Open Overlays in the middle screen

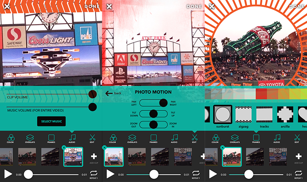pyautogui.click(x=132, y=139)
